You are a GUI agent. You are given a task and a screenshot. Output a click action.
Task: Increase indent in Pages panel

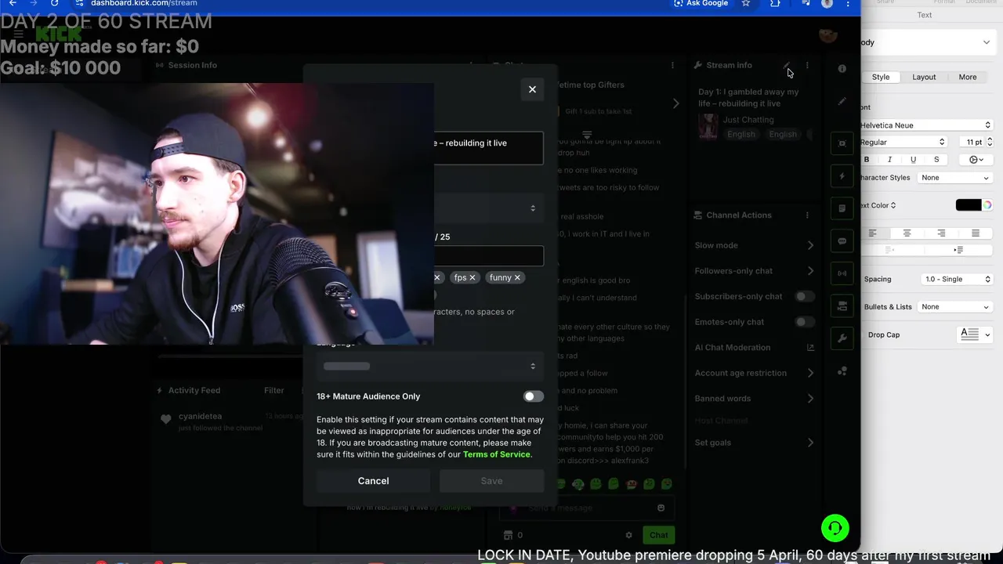tap(958, 250)
